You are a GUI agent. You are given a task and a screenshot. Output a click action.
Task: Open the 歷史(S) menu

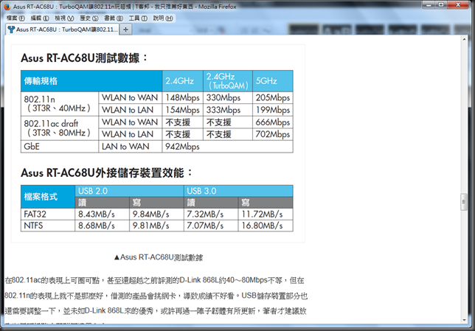pyautogui.click(x=89, y=18)
